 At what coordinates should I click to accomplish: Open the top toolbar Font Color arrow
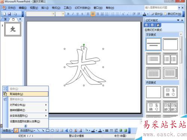click(x=148, y=14)
